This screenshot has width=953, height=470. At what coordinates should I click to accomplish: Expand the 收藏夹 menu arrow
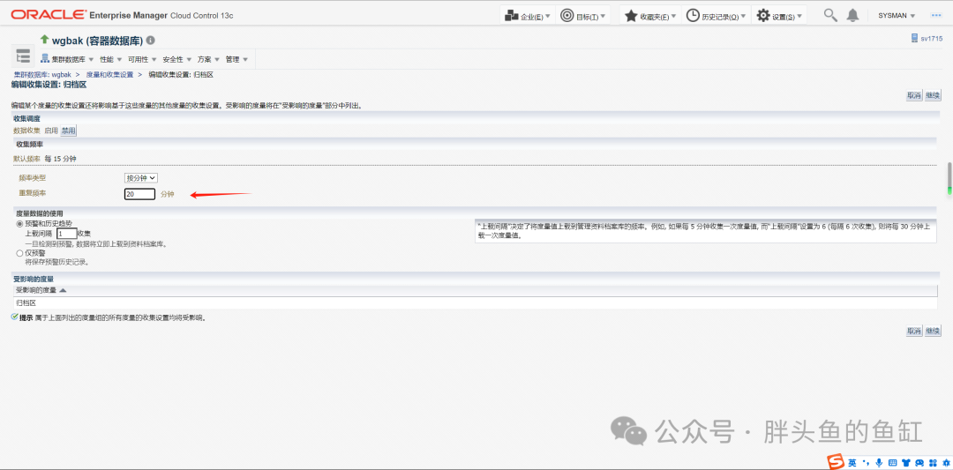[x=673, y=17]
